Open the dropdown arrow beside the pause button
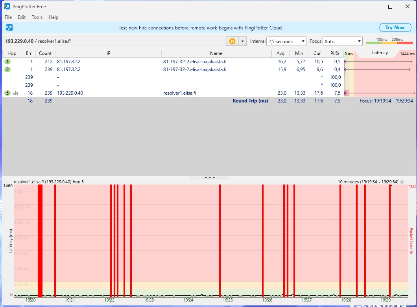Screen dimensions: 417x307 [x=242, y=41]
